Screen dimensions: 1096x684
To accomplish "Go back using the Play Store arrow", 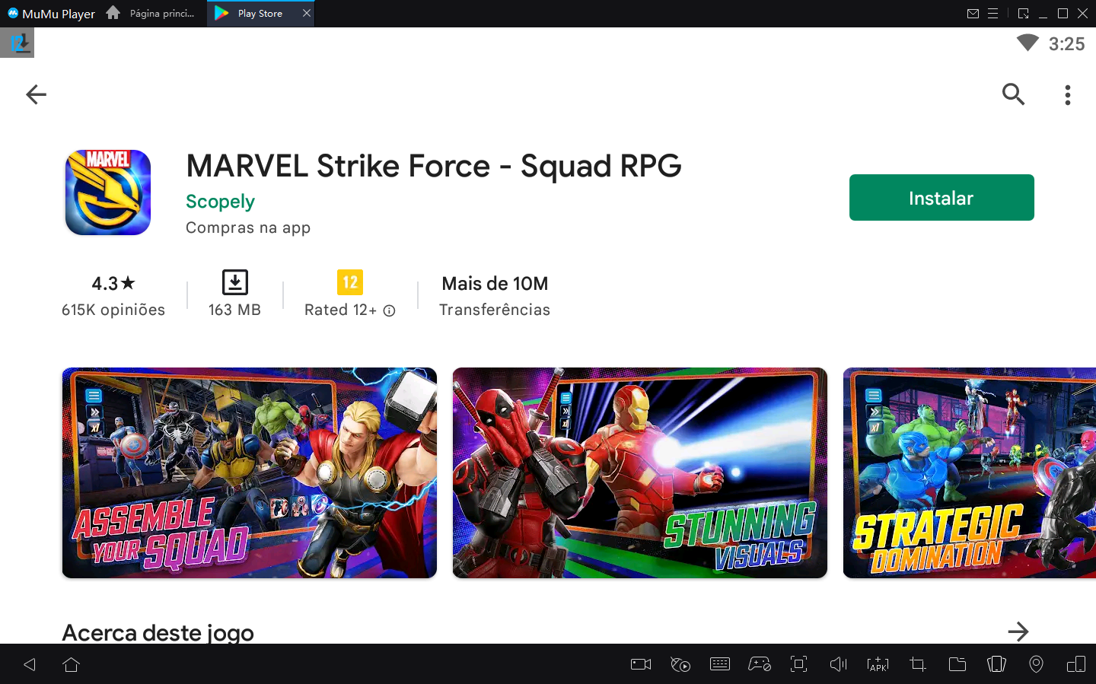I will point(35,94).
